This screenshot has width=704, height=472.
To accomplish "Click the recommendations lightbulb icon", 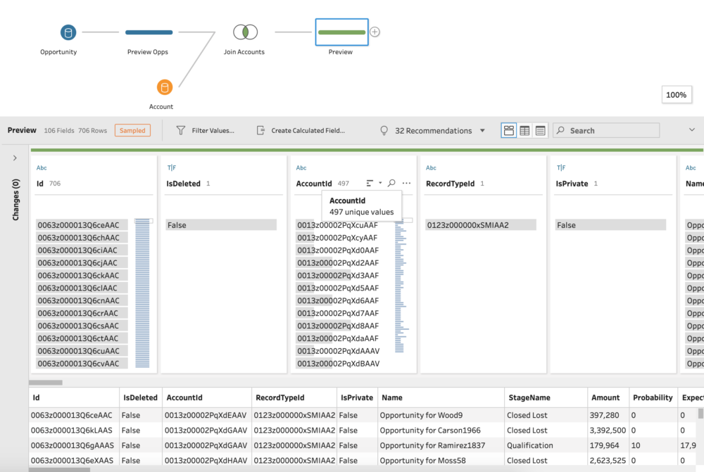I will [384, 131].
